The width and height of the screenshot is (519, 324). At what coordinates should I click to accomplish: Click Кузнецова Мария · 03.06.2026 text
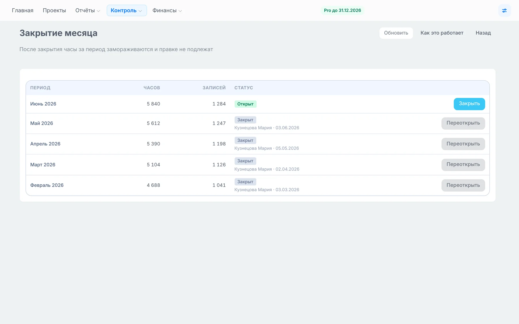(267, 128)
